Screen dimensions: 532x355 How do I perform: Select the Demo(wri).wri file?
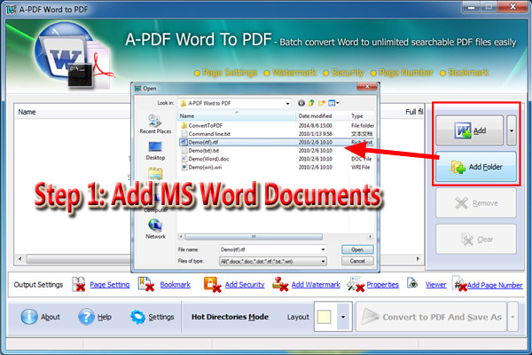[x=201, y=167]
